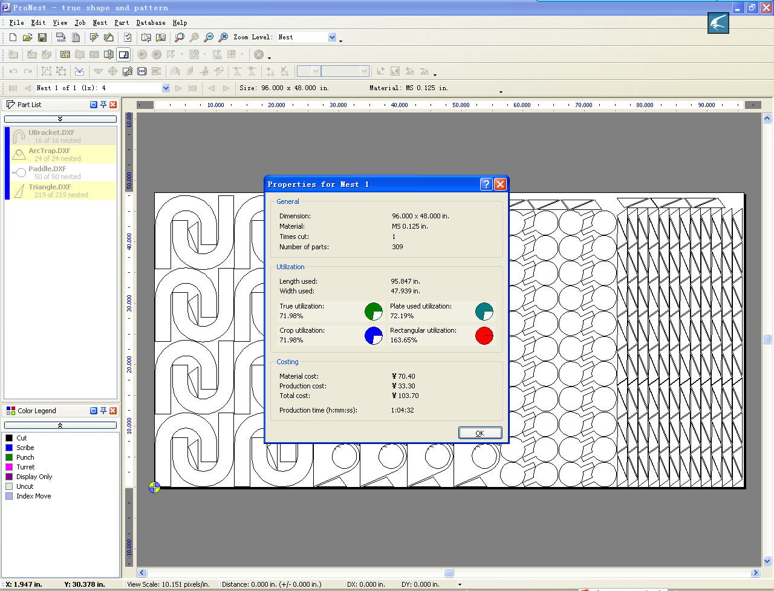The width and height of the screenshot is (774, 591).
Task: Go to the next nest arrow
Action: 178,88
